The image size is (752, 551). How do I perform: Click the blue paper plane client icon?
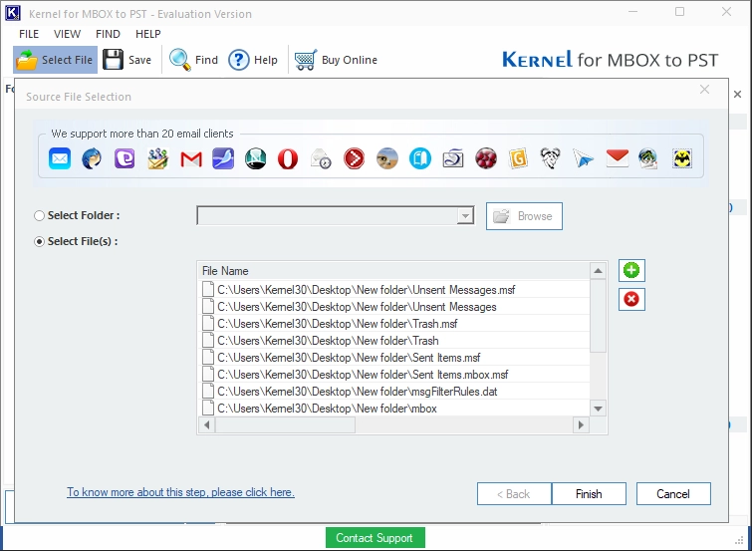click(584, 158)
